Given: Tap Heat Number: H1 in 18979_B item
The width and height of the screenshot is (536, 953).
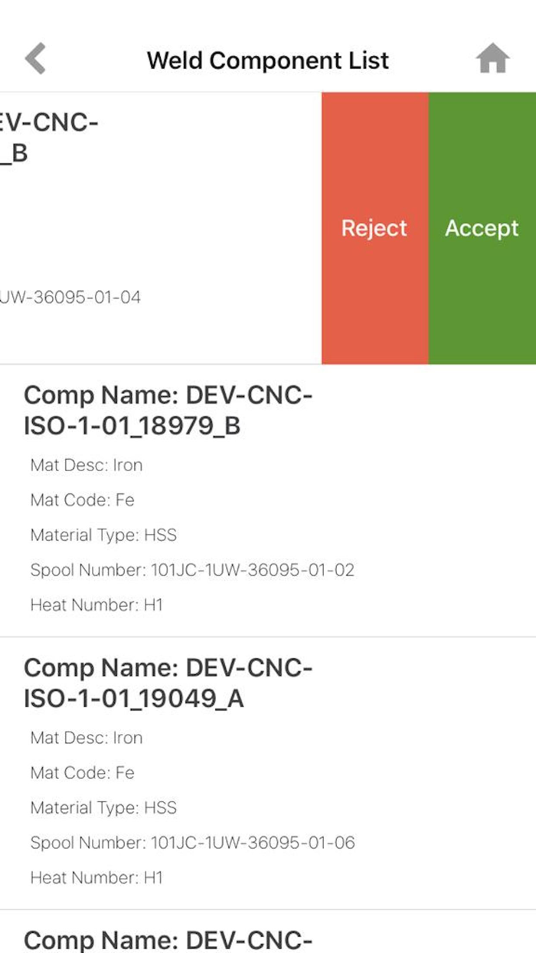Looking at the screenshot, I should point(96,605).
